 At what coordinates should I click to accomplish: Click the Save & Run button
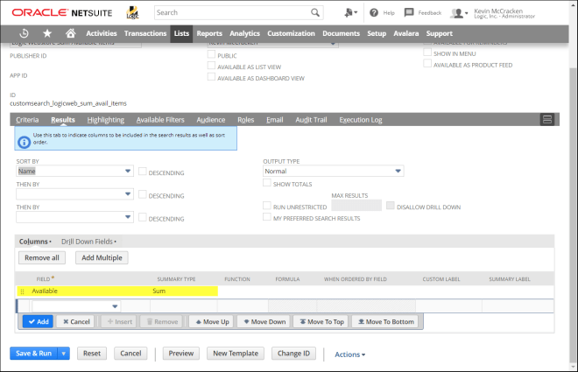pyautogui.click(x=32, y=354)
